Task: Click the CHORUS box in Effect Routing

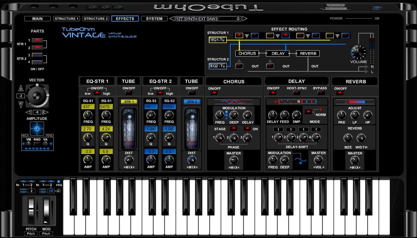Action: click(x=247, y=53)
